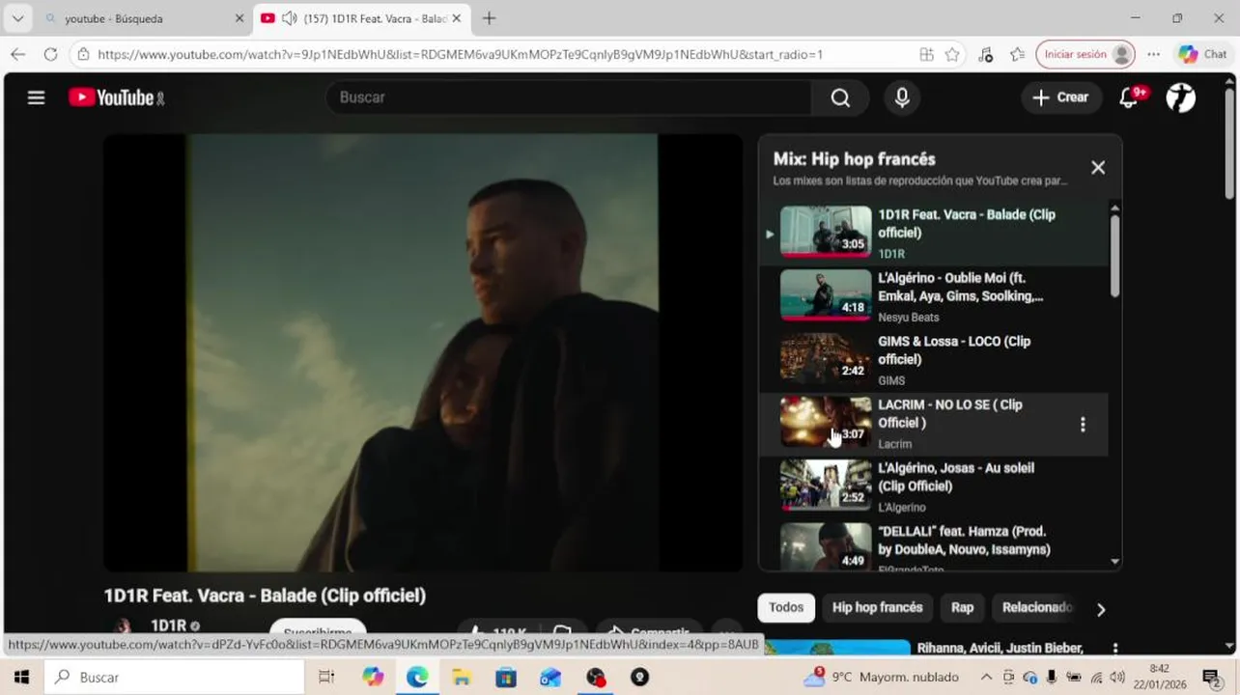Viewport: 1240px width, 695px height.
Task: Open the split screen icon in address bar
Action: point(926,54)
